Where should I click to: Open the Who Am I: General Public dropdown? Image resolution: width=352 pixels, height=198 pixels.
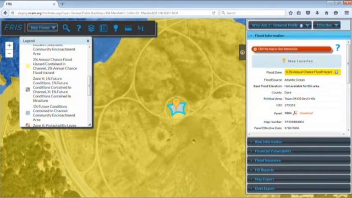click(x=280, y=25)
